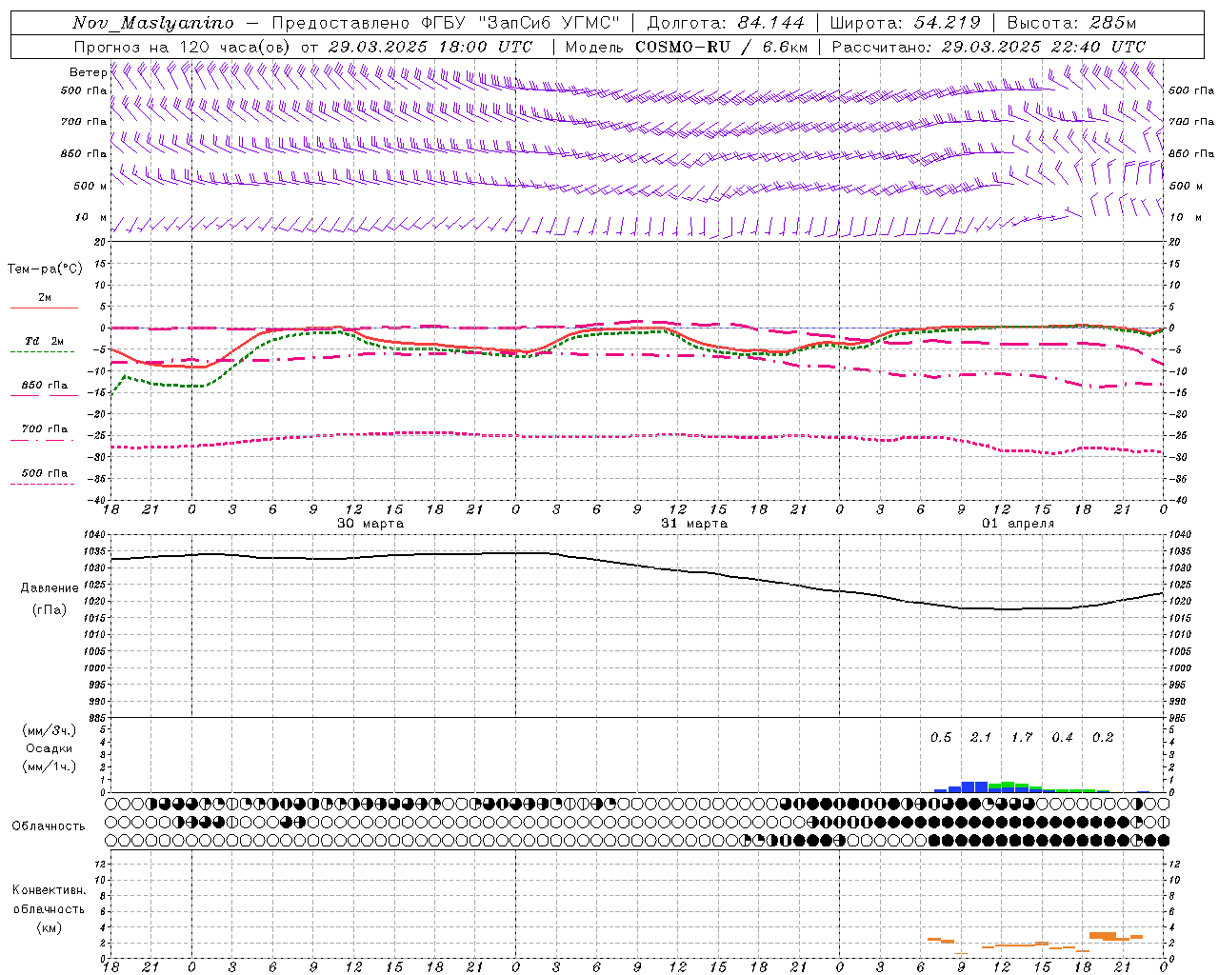Click the date label 30 марта
Screen dimensions: 1219x975
[x=370, y=523]
